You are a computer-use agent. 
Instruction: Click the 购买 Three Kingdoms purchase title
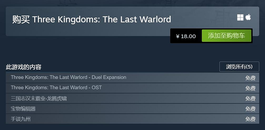[x=92, y=19]
